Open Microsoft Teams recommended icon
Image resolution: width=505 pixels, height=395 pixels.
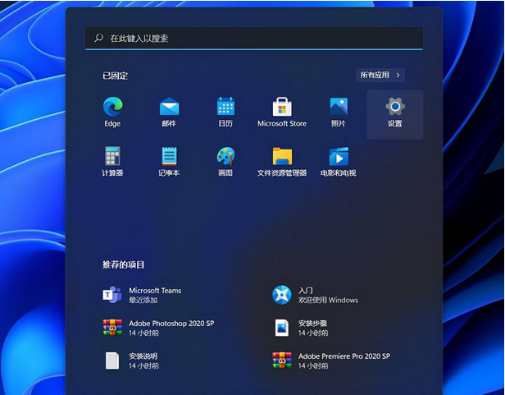[x=112, y=295]
